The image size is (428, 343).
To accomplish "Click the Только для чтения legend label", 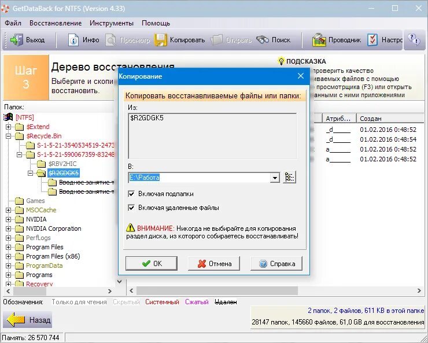I will click(79, 302).
